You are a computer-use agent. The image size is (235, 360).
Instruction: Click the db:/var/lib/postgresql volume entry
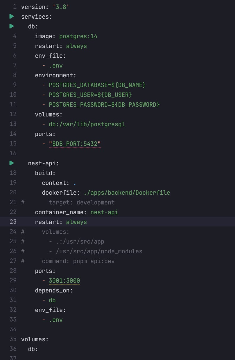tap(87, 124)
